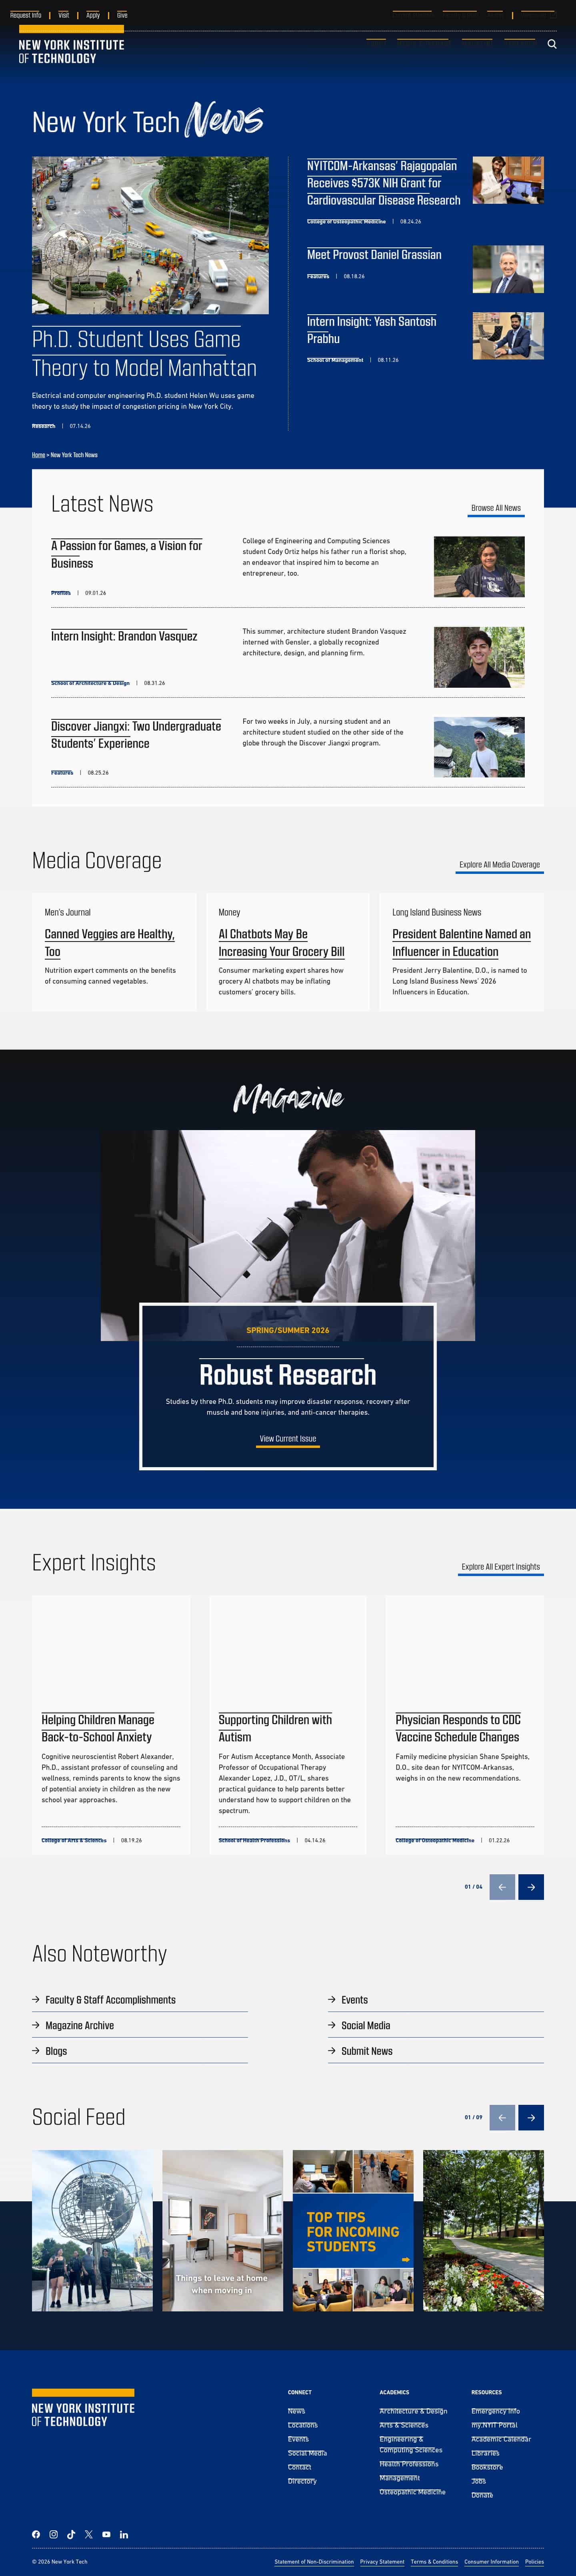576x2576 pixels.
Task: Open NYITCOM-Arkansas' Rajagopalan NIH Grant article
Action: (384, 183)
